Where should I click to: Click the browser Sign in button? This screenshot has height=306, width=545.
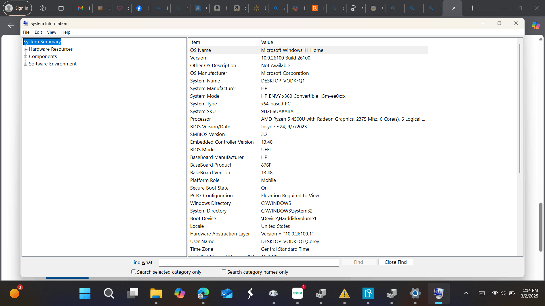pos(17,8)
